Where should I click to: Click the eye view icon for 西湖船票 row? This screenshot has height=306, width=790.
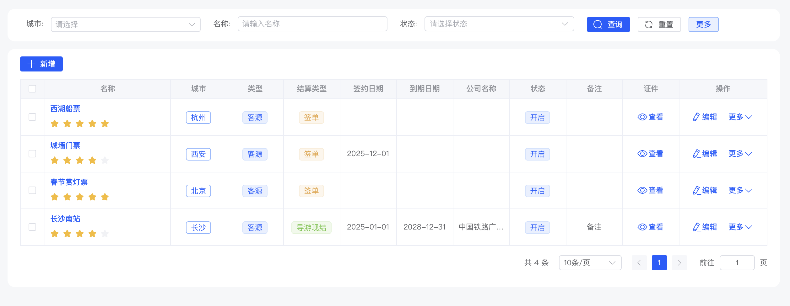pos(642,117)
